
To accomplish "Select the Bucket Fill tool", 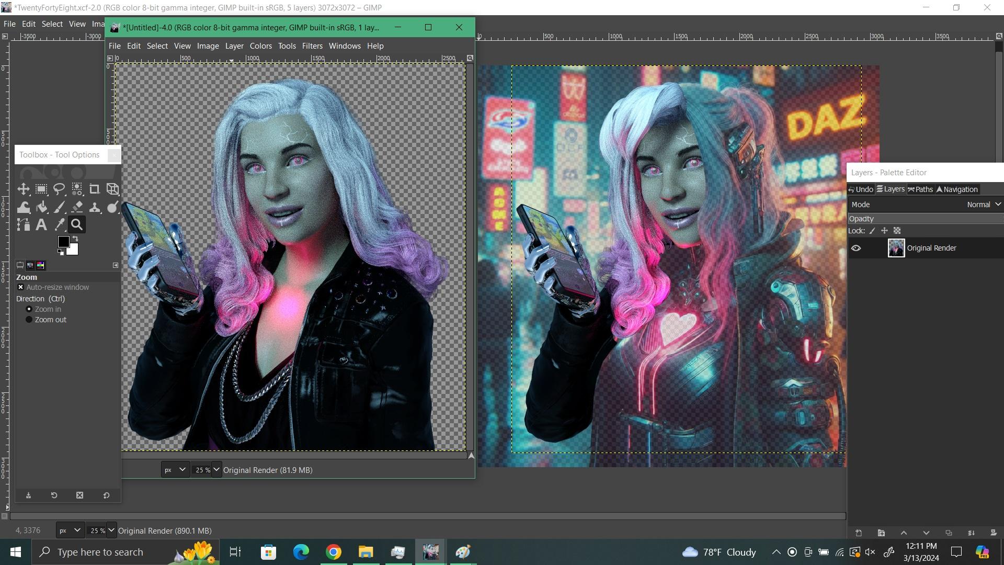I will point(41,207).
